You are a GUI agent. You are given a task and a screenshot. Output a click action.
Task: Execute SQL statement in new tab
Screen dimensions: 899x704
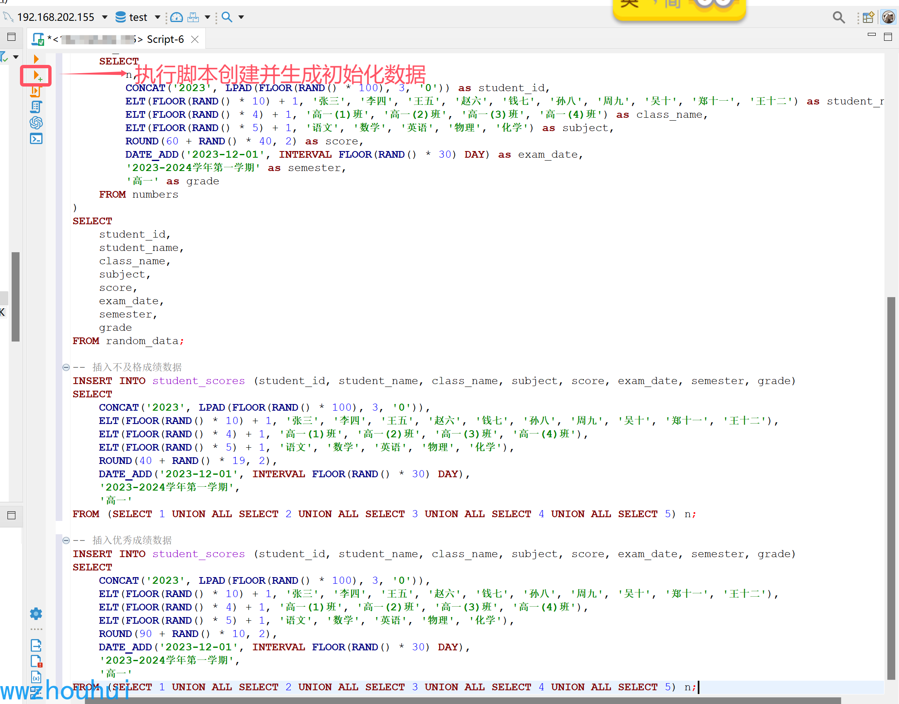37,76
